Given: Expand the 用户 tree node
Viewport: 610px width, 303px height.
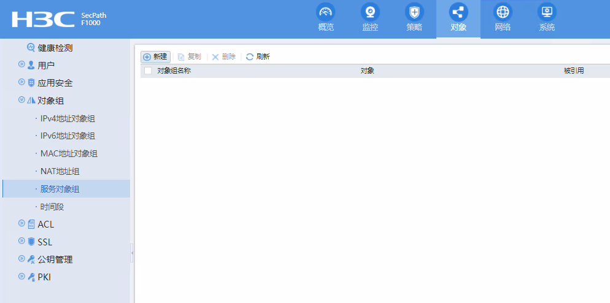Looking at the screenshot, I should tap(21, 64).
